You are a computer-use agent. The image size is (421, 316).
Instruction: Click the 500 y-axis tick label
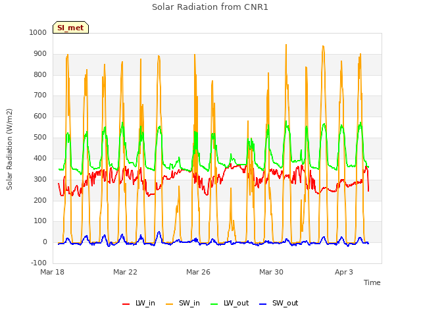(40, 137)
